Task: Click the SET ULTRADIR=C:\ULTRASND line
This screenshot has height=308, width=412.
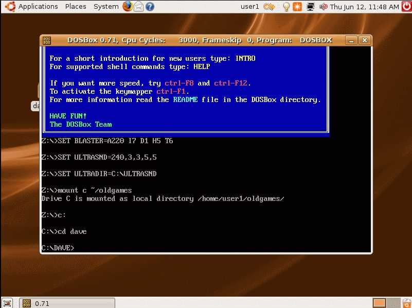Action: 99,174
